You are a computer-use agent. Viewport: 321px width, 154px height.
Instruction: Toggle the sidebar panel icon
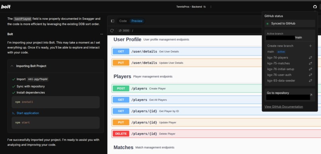coord(112,21)
